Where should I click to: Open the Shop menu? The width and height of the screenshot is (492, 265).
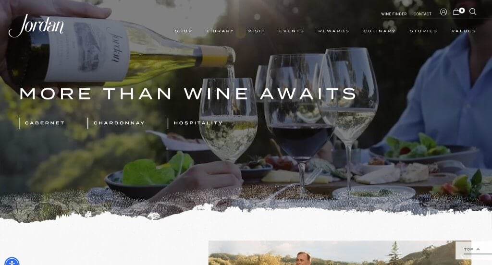pos(184,31)
